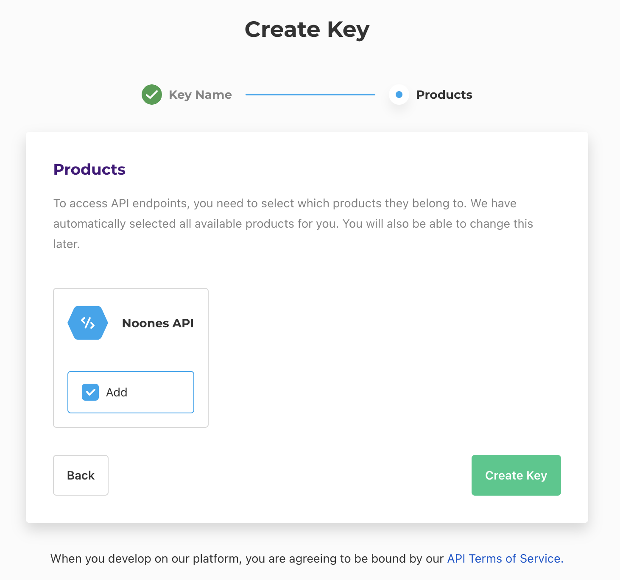620x580 pixels.
Task: Click the purple Products section heading
Action: click(x=89, y=169)
